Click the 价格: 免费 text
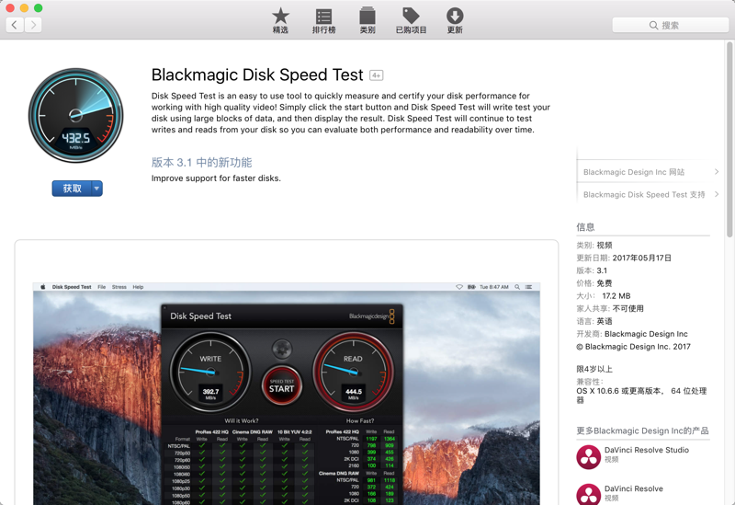The image size is (735, 505). pyautogui.click(x=594, y=283)
